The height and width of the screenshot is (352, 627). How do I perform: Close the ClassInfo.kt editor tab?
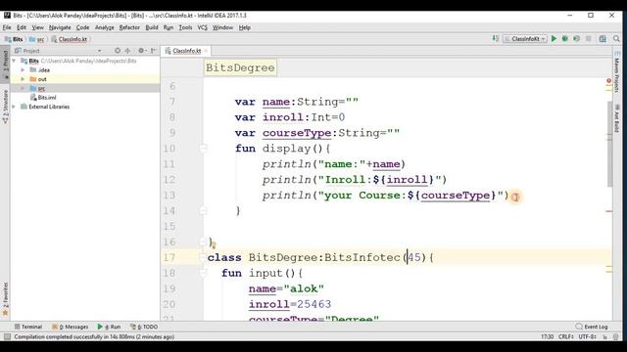click(206, 51)
